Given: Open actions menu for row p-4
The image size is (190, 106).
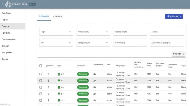Looking at the screenshot, I should [x=49, y=94].
